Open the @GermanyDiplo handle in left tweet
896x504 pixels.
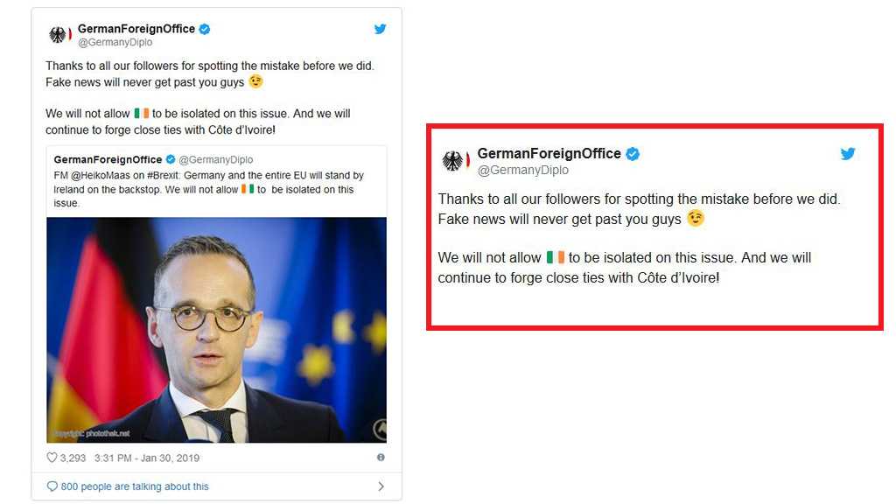click(x=115, y=42)
